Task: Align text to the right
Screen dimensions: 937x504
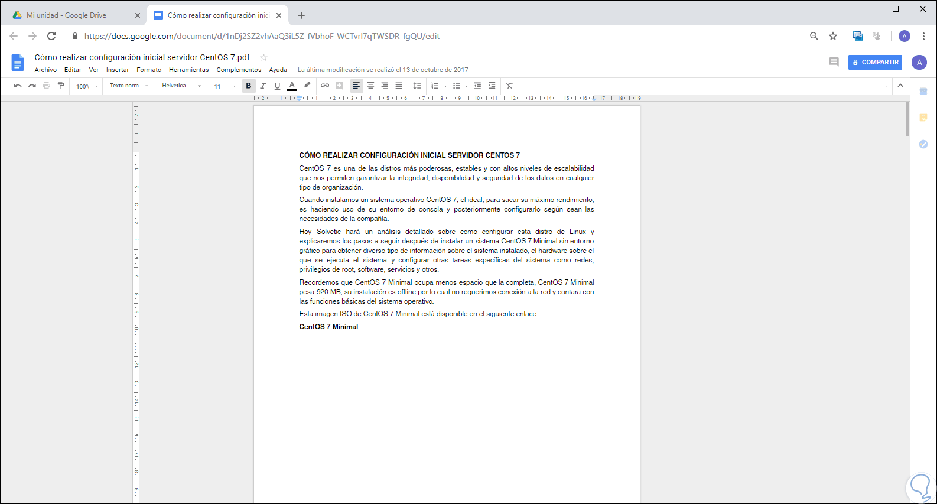Action: pyautogui.click(x=385, y=86)
